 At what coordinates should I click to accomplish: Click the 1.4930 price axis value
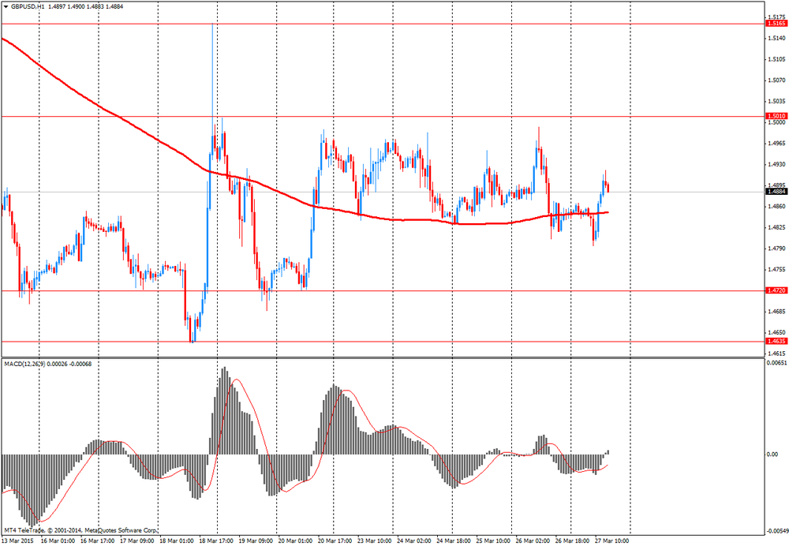coord(776,165)
